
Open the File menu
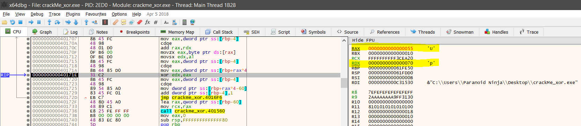click(6, 14)
